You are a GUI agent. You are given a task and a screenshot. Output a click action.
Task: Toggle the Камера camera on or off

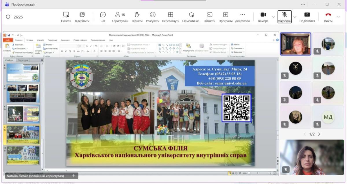click(263, 17)
